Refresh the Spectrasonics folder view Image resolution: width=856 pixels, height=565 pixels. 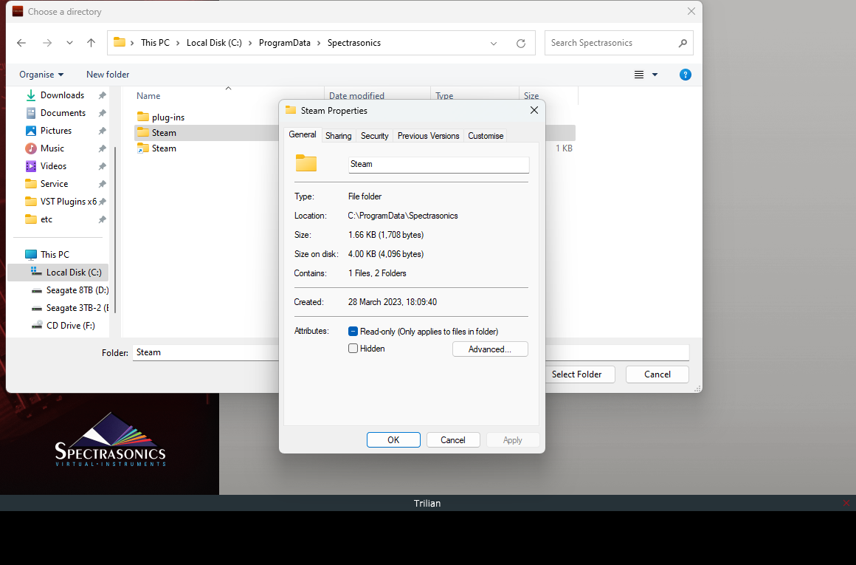[521, 43]
